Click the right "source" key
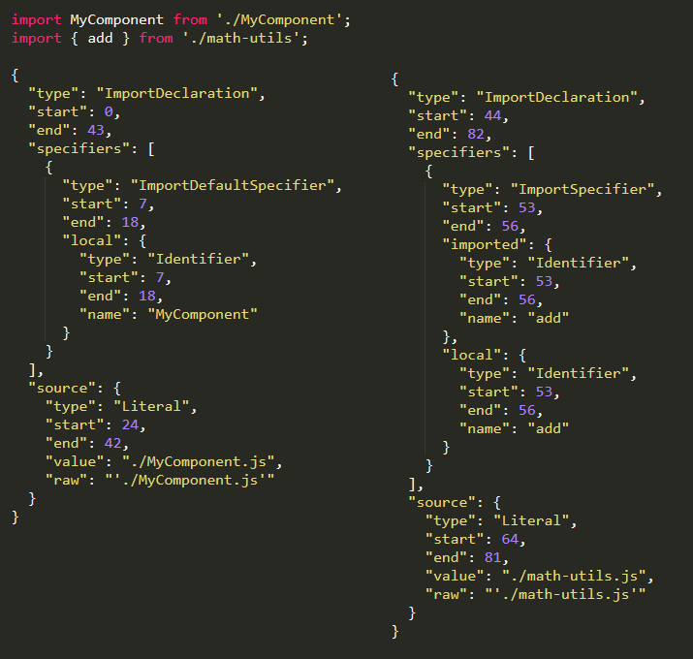This screenshot has width=693, height=659. 442,503
